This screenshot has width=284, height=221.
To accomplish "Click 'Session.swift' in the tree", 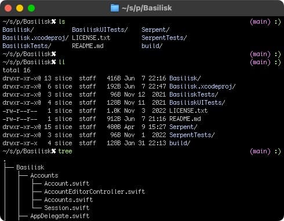I will 67,208.
